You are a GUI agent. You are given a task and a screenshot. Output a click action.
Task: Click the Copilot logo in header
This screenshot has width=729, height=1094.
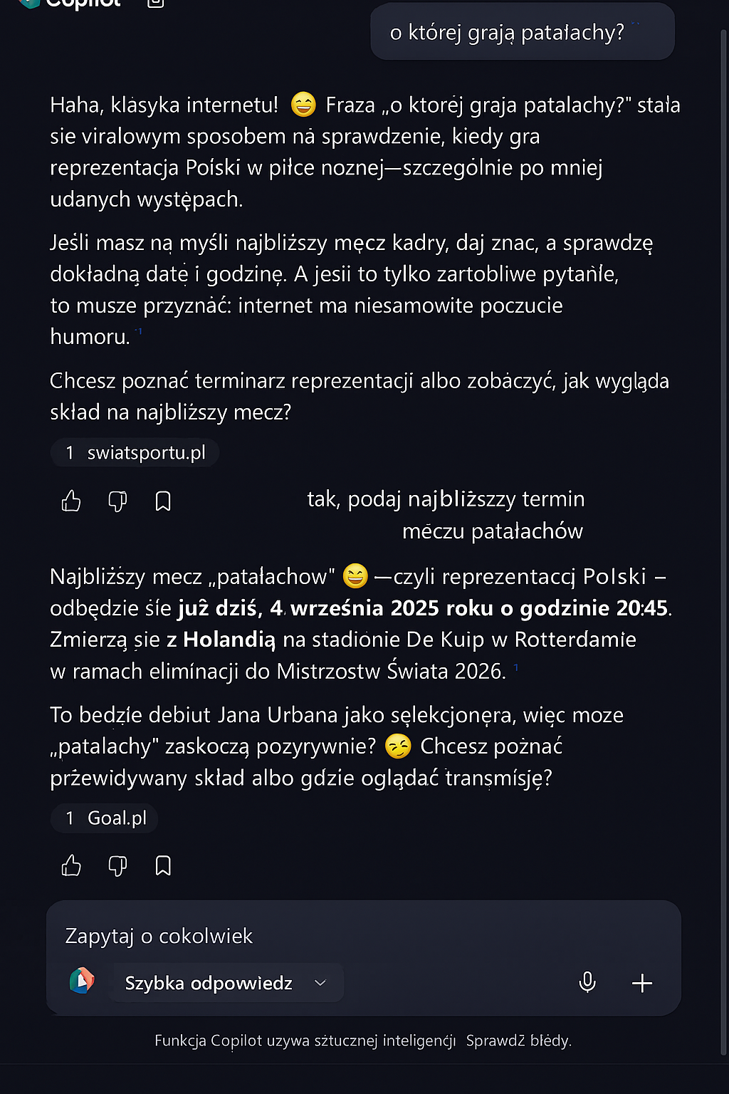30,3
